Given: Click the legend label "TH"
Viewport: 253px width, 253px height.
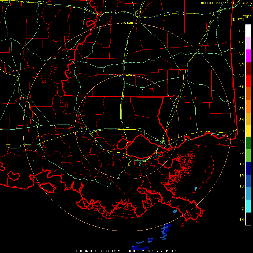Looking at the screenshot, I should coord(241,219).
